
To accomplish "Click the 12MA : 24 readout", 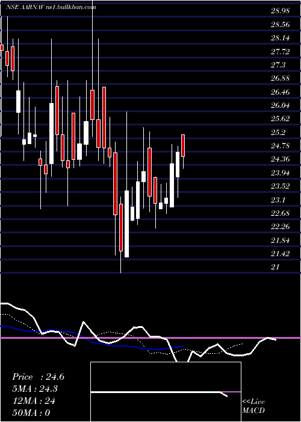I will click(34, 401).
